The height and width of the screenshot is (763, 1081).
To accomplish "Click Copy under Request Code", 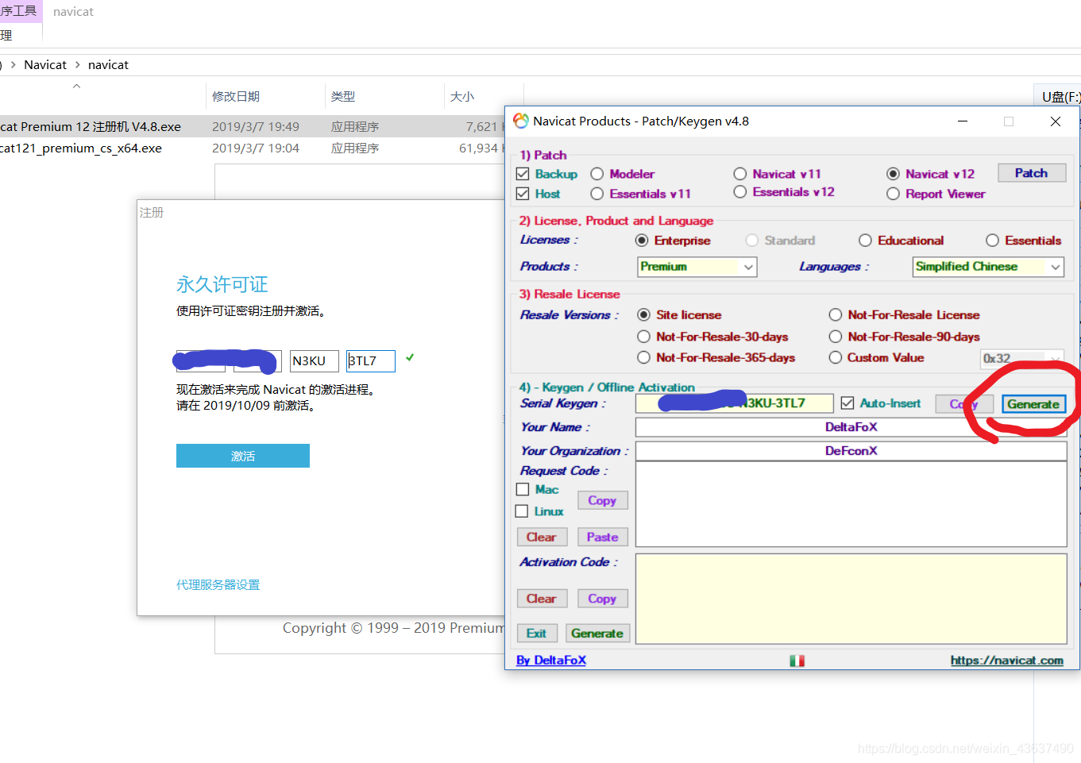I will (602, 501).
